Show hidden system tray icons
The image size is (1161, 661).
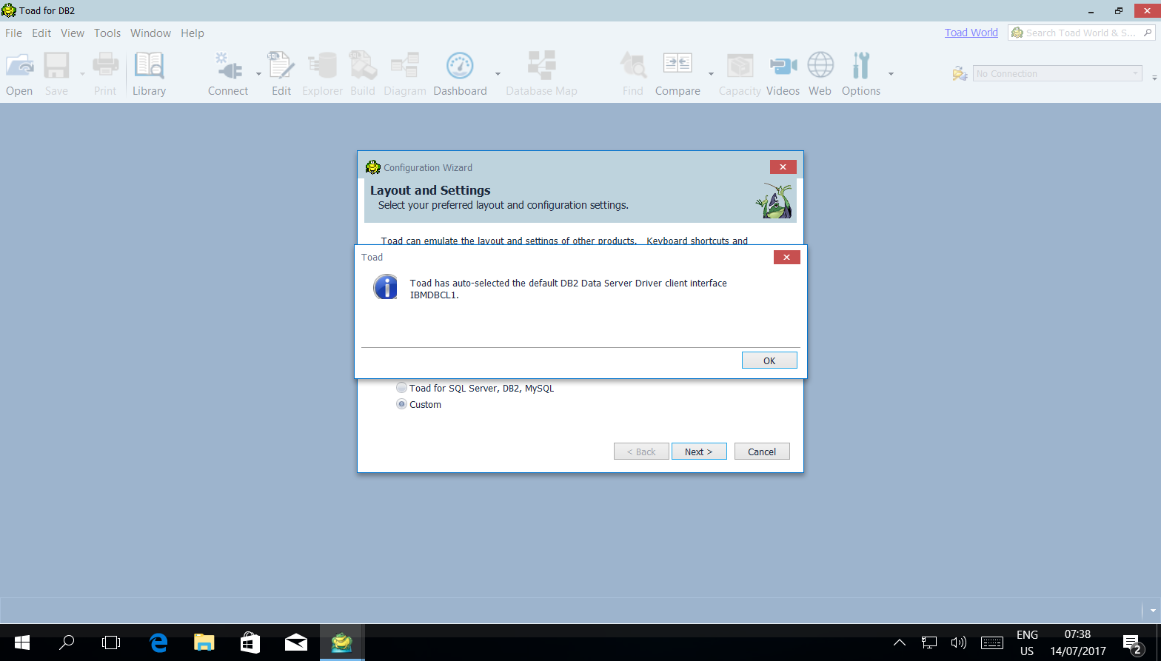[x=899, y=642]
